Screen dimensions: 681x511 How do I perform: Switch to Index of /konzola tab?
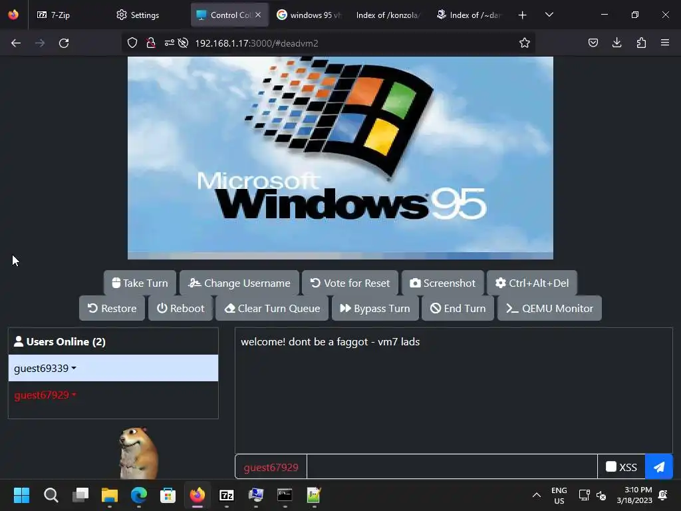click(388, 15)
